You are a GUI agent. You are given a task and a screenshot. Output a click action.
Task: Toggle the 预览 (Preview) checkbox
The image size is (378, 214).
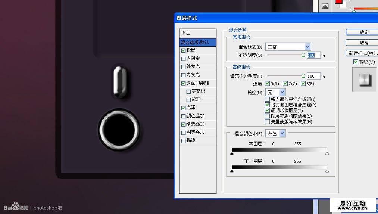coord(356,62)
